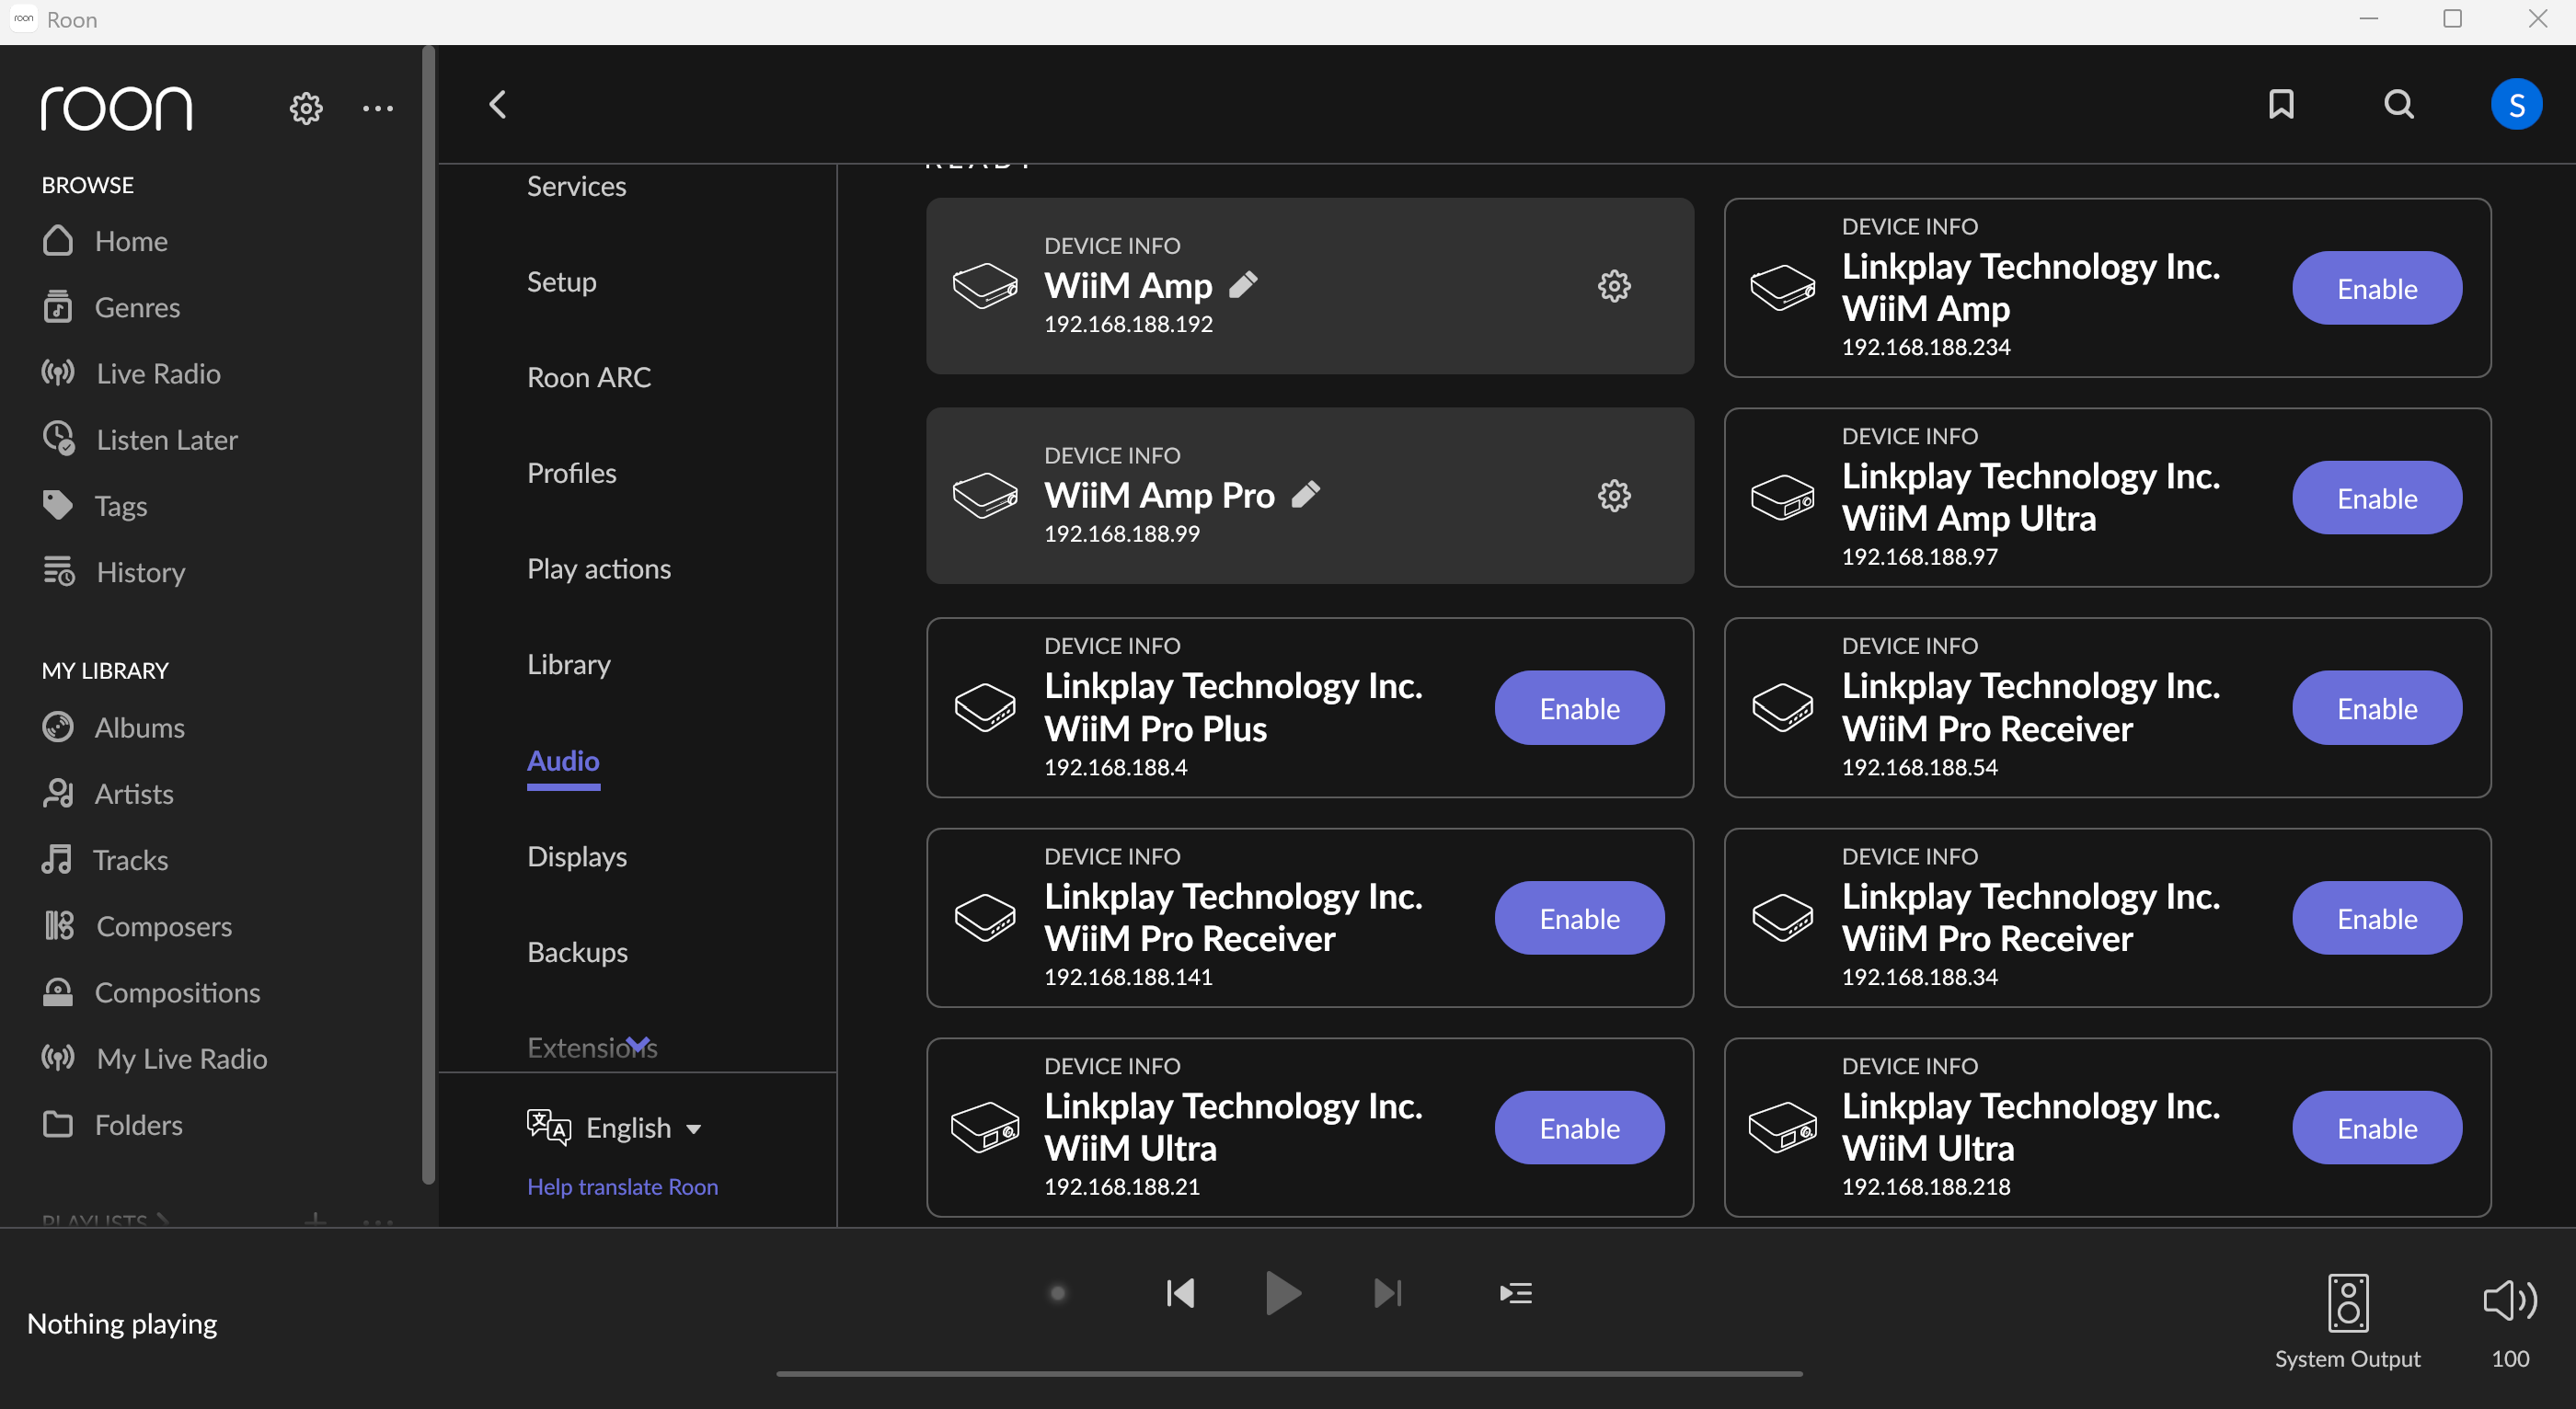Image resolution: width=2576 pixels, height=1409 pixels.
Task: Expand settings list with down chevron
Action: [x=638, y=1043]
